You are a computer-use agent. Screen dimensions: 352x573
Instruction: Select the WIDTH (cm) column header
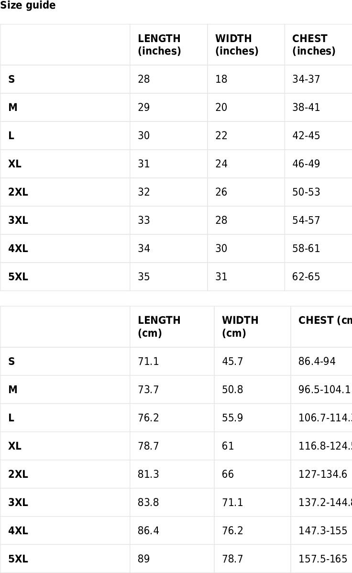pos(240,327)
